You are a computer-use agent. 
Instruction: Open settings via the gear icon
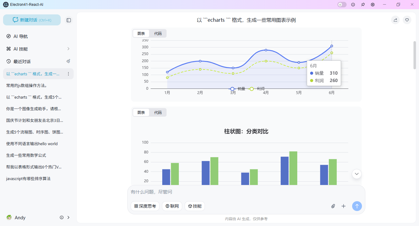tap(373, 5)
